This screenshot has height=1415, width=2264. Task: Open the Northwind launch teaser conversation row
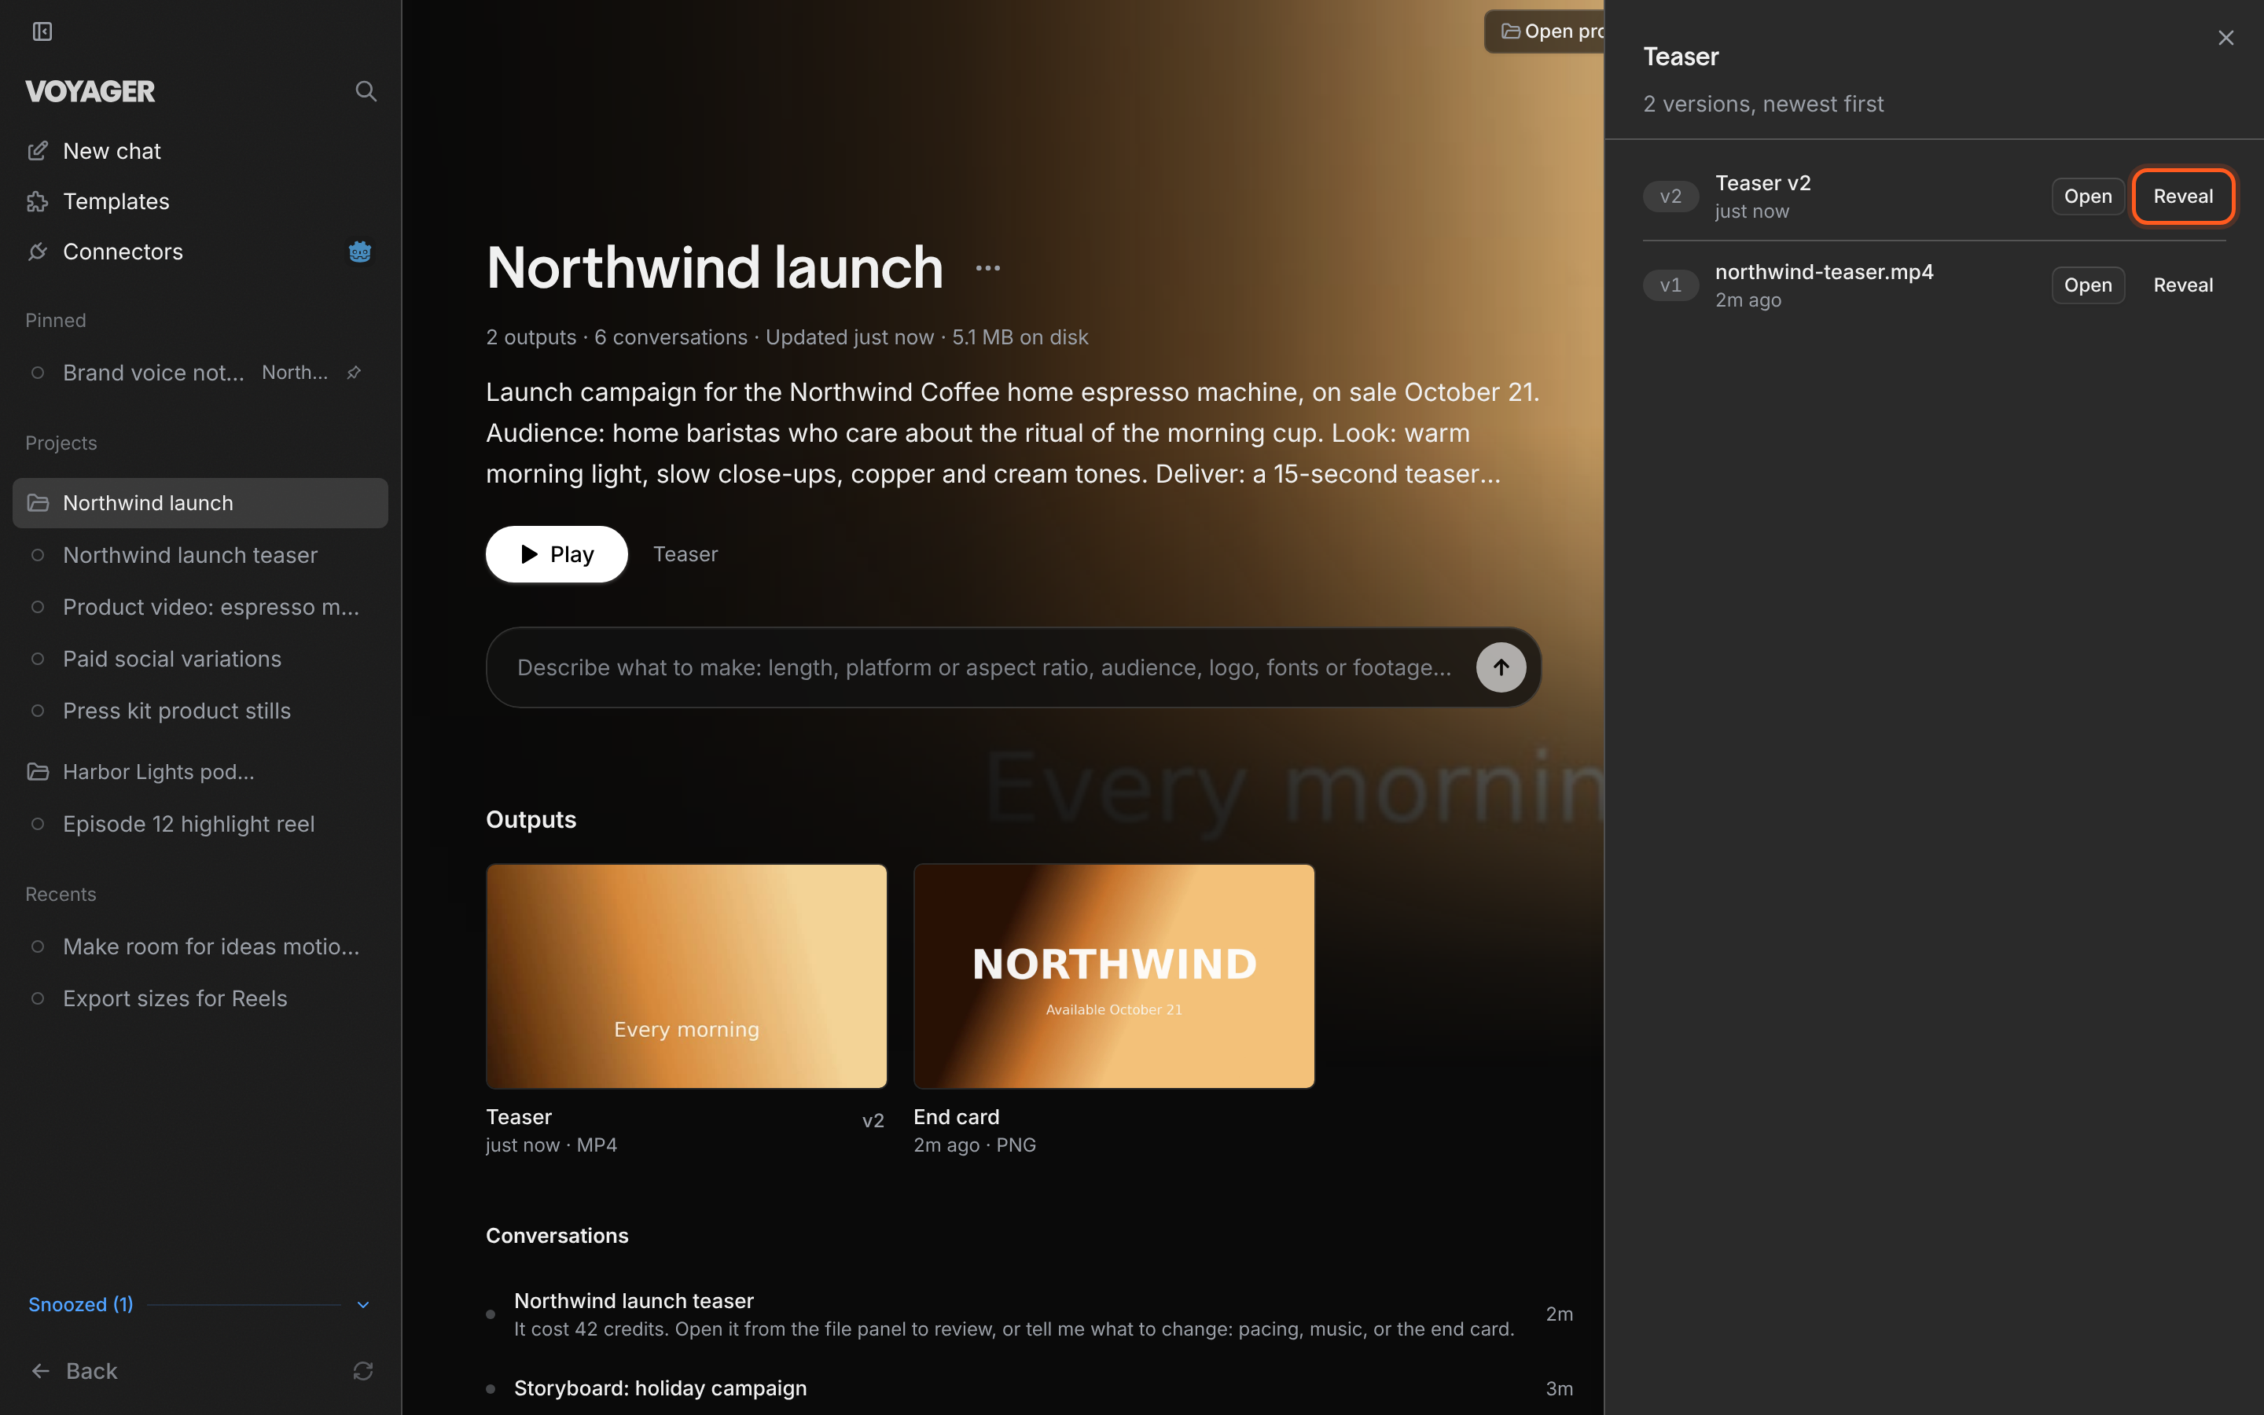click(x=1029, y=1314)
